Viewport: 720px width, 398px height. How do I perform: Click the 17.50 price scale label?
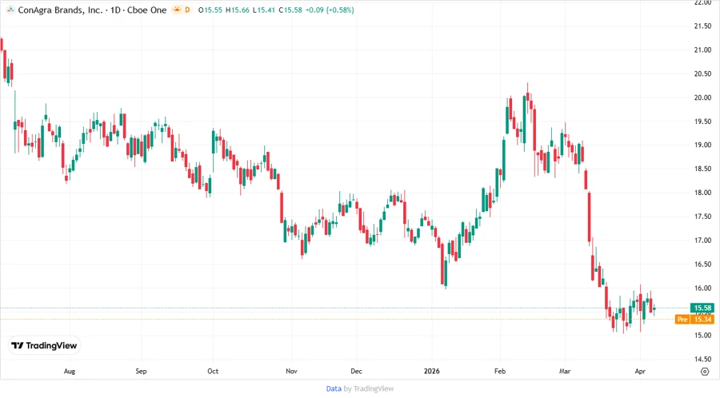coord(702,217)
